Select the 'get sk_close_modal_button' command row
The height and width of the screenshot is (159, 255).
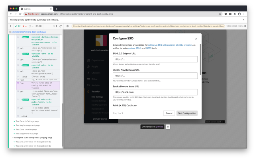(38, 111)
